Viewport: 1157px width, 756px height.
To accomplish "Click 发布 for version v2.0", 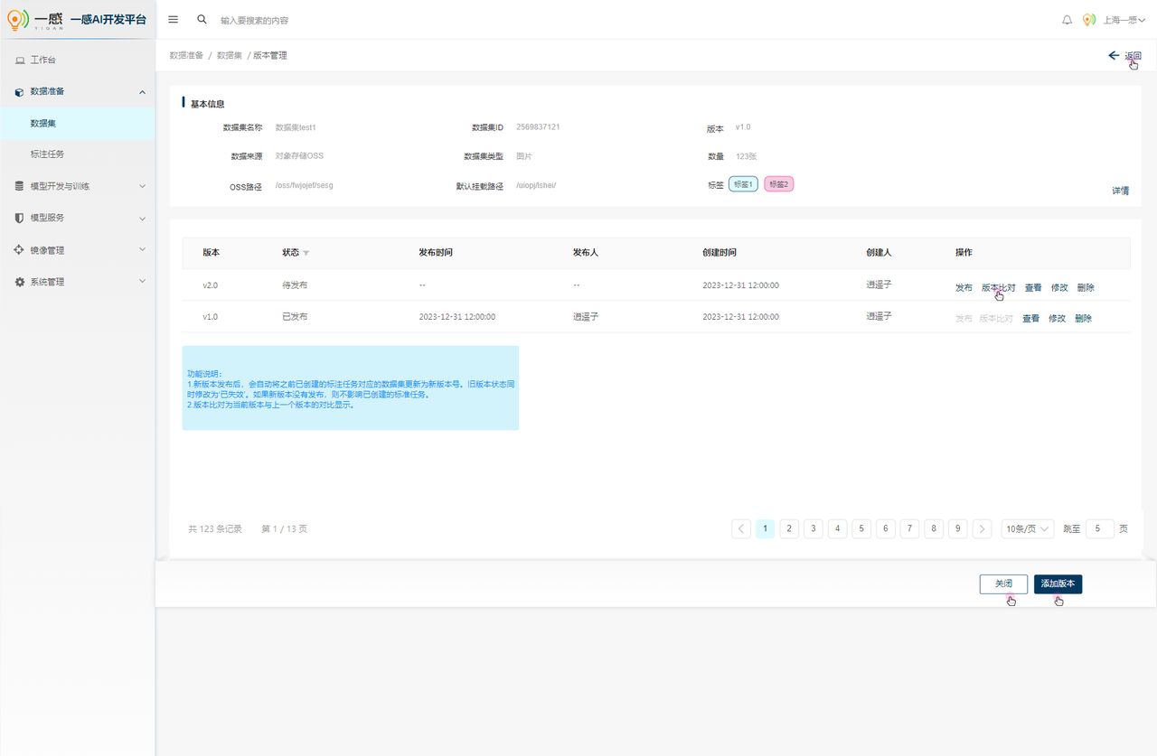I will (964, 288).
